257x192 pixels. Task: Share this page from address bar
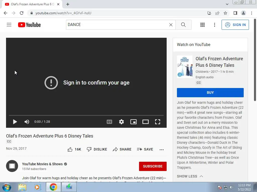[217, 13]
